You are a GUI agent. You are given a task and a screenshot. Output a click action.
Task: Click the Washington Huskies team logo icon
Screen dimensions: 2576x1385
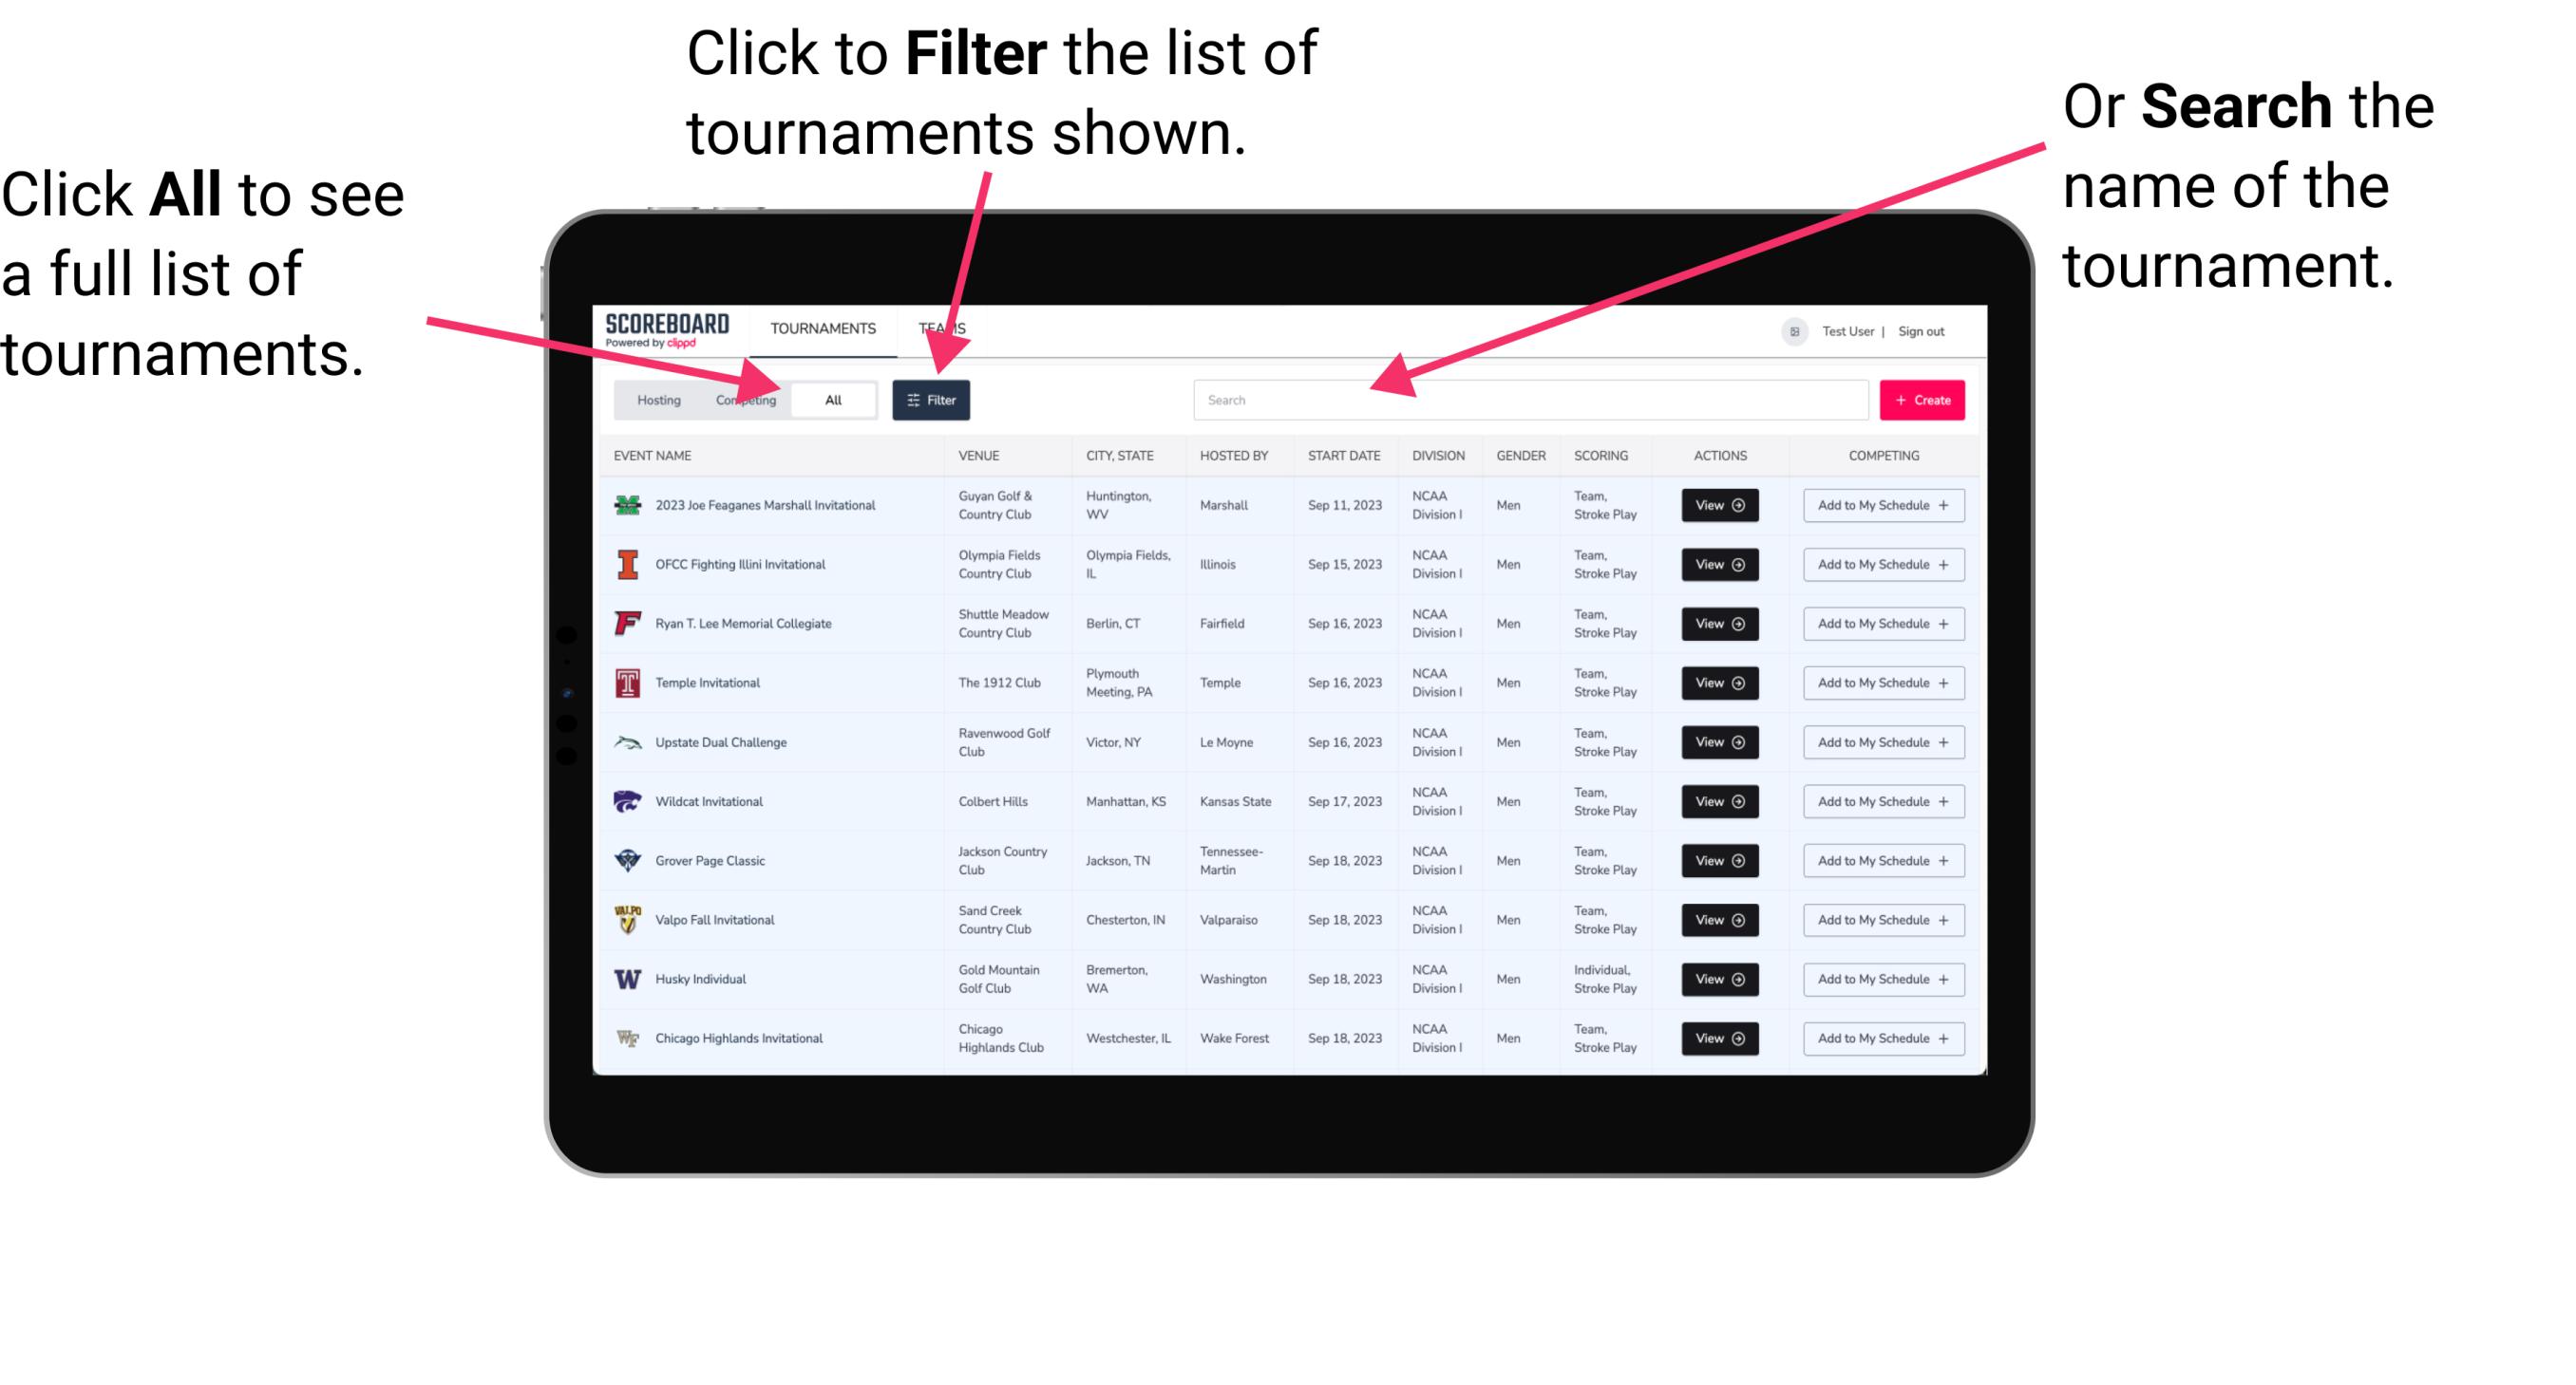pos(628,978)
